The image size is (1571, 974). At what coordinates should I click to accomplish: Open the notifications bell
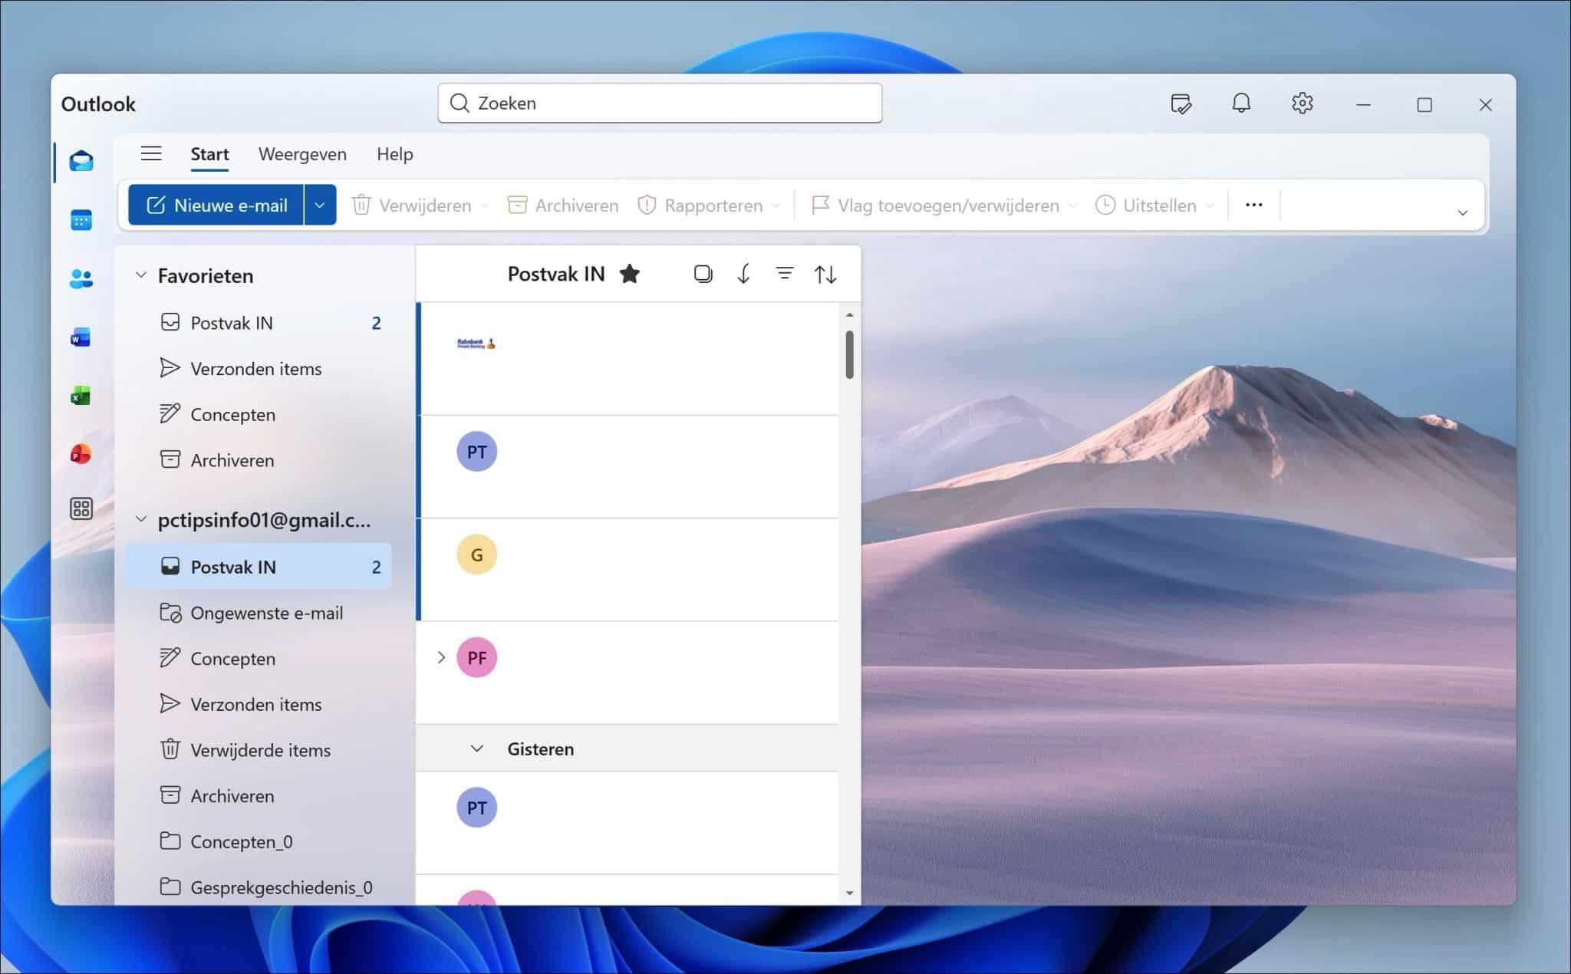tap(1240, 104)
